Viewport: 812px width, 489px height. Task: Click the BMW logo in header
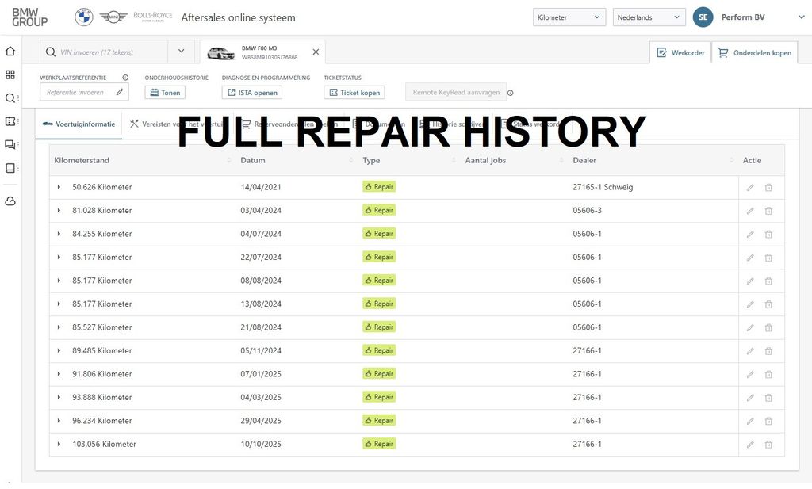pyautogui.click(x=83, y=17)
